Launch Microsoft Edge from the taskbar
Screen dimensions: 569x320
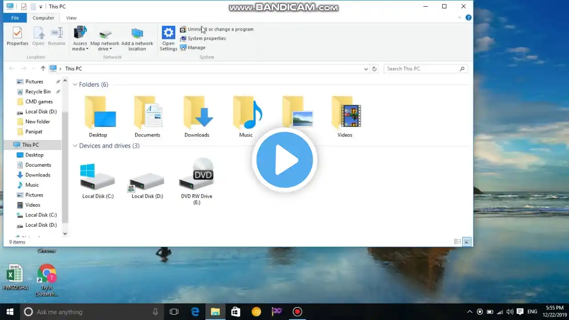tap(195, 312)
